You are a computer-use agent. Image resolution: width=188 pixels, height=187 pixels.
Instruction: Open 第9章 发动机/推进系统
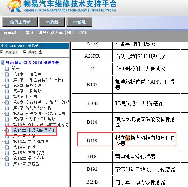tap(34, 119)
